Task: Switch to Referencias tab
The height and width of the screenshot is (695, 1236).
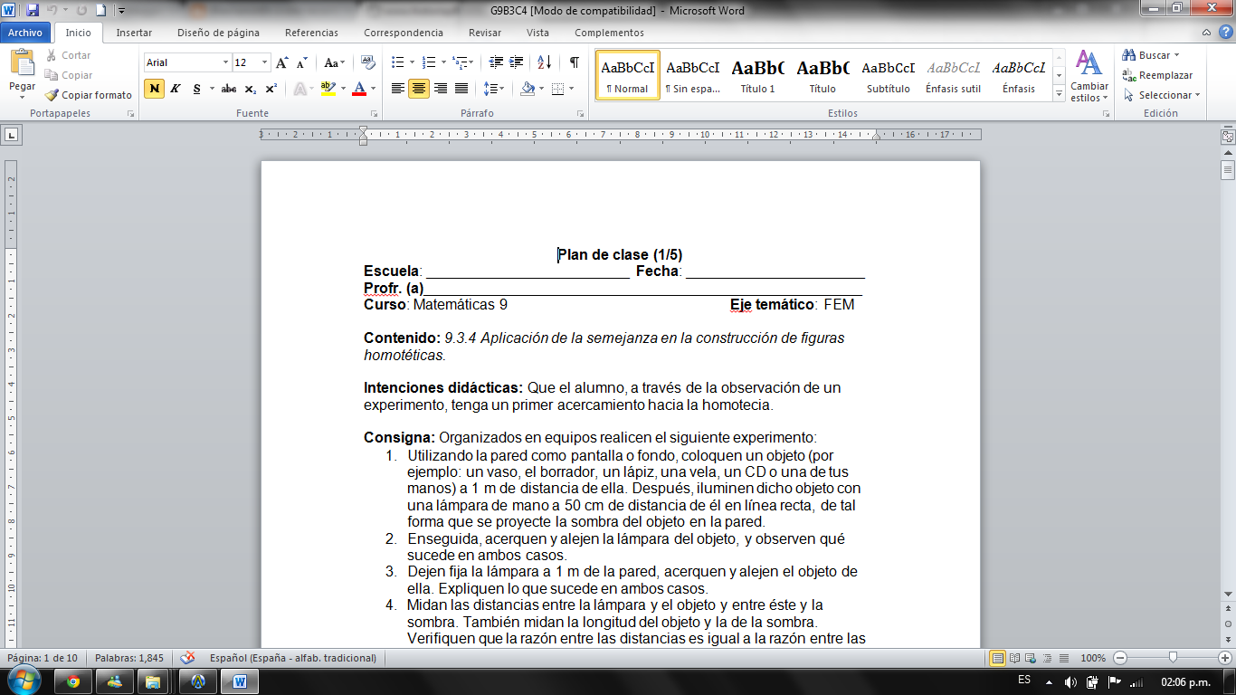Action: [311, 33]
